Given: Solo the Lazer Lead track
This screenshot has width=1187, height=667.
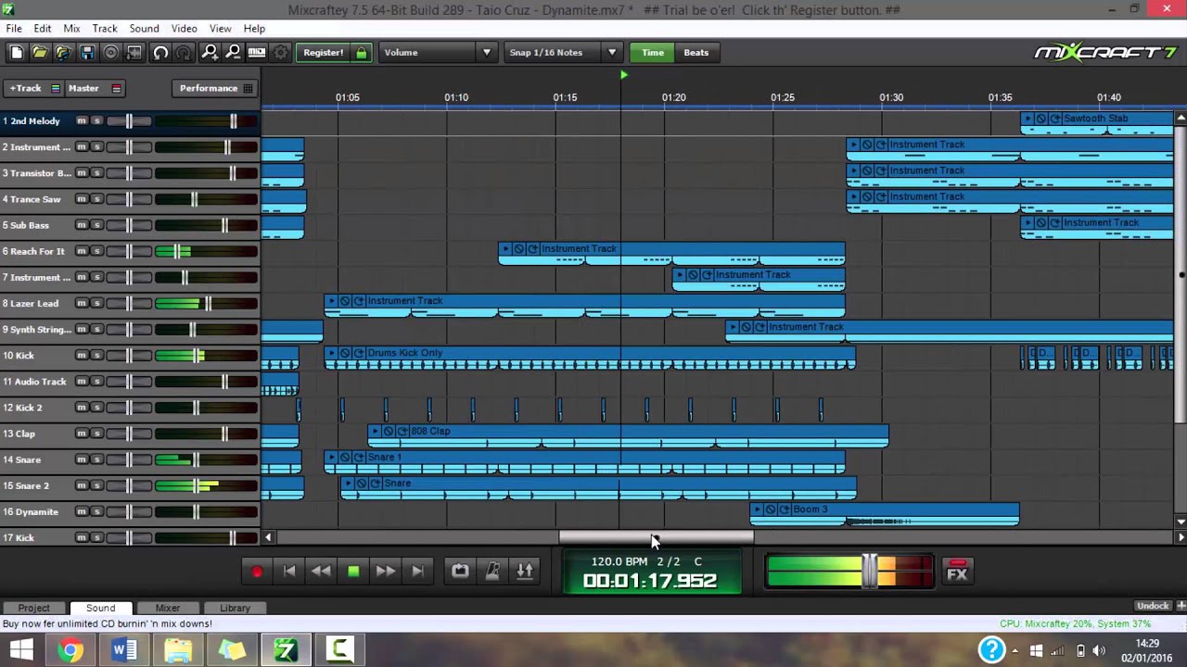Looking at the screenshot, I should 96,303.
